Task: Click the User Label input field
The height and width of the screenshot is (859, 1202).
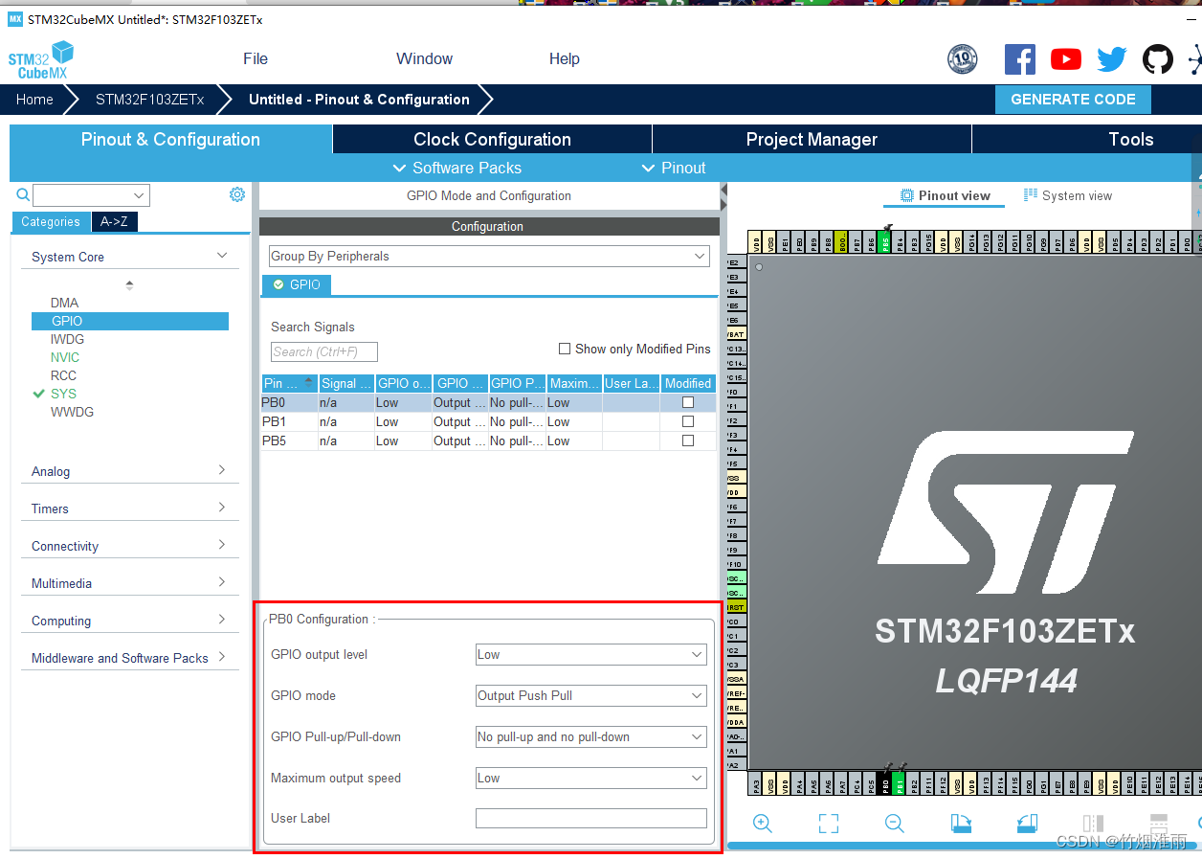Action: (x=591, y=818)
